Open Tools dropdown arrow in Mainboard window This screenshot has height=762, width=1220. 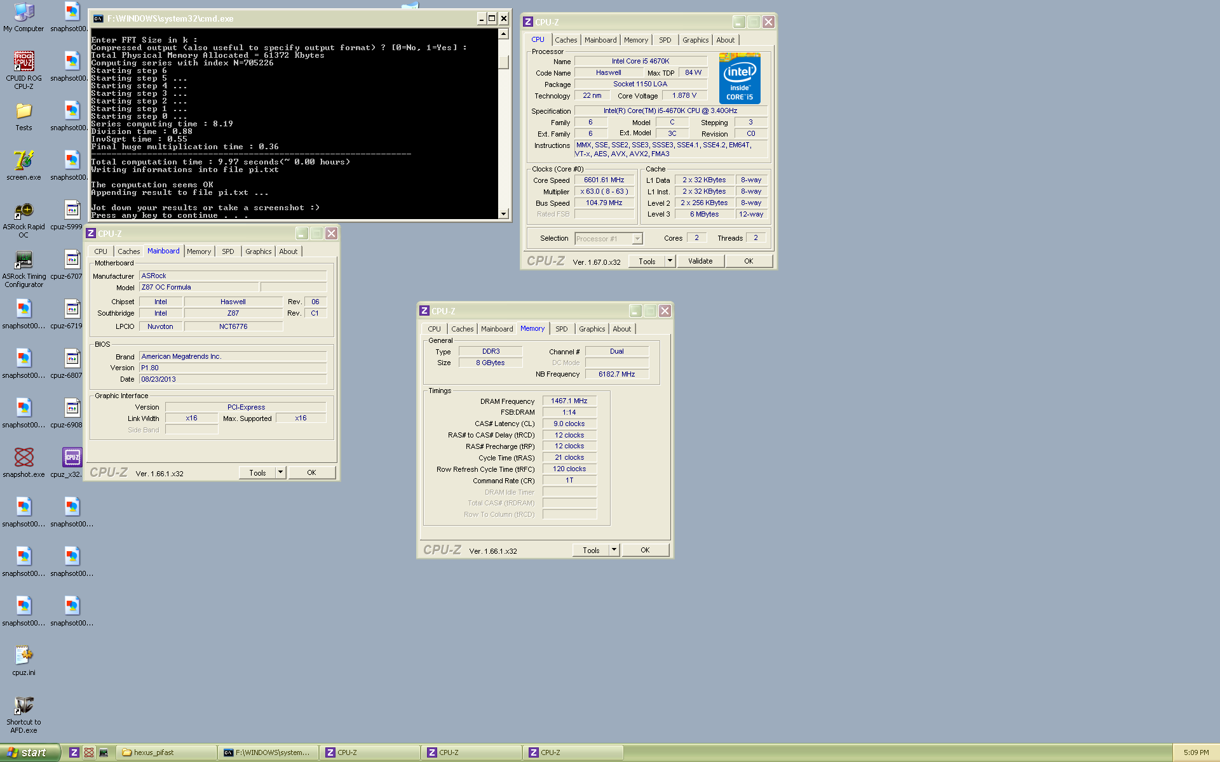280,472
